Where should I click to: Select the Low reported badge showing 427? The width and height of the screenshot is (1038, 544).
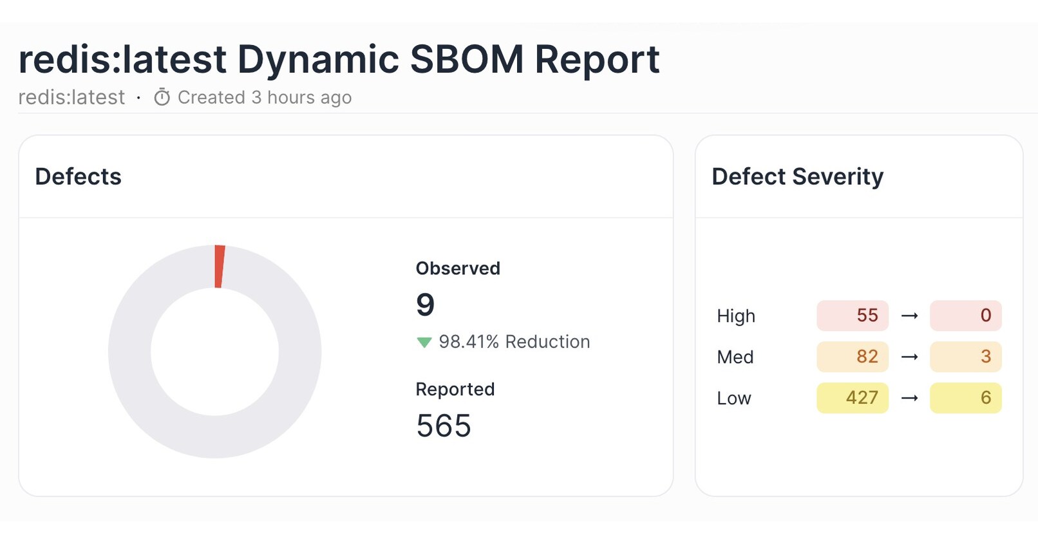point(852,398)
